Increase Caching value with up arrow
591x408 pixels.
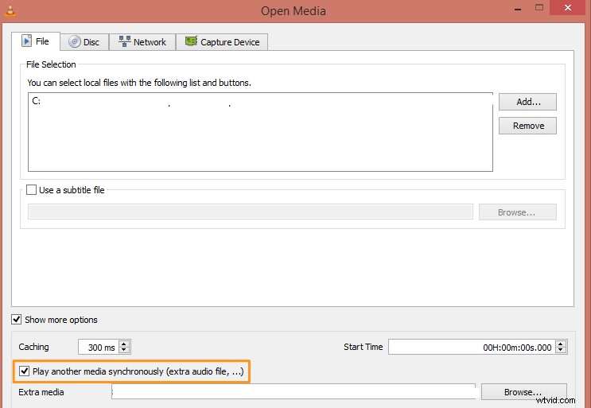(x=124, y=344)
